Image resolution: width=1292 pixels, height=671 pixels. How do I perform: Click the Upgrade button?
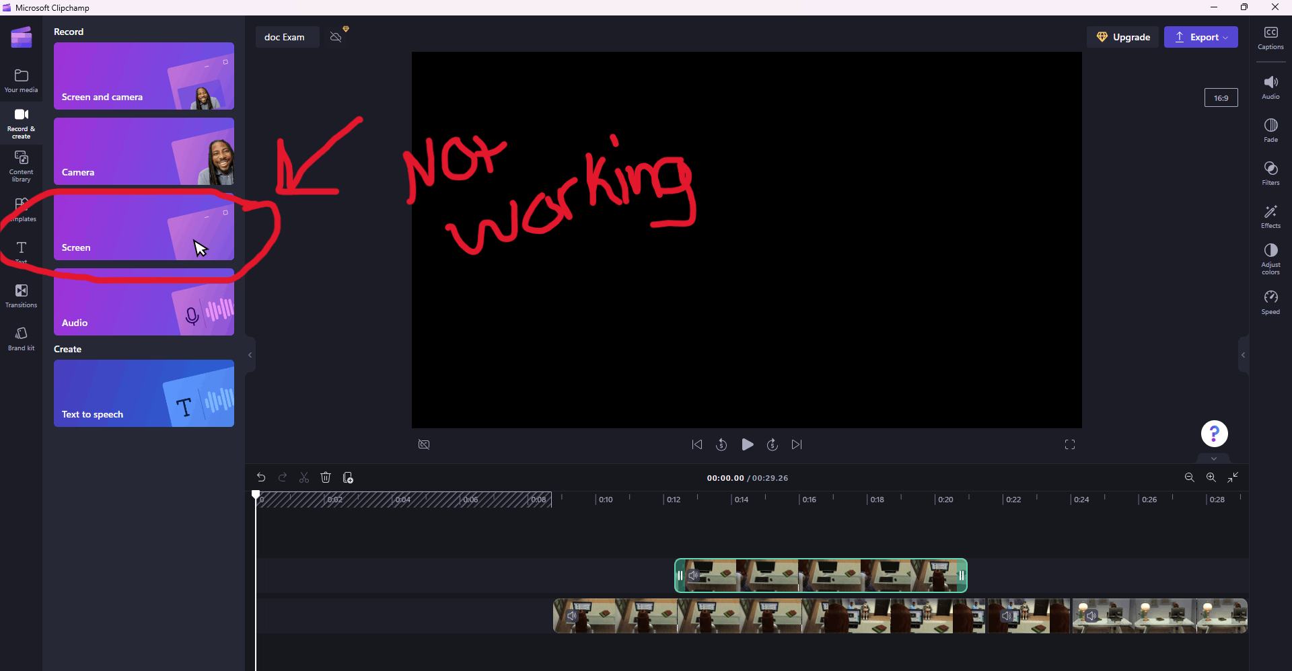[x=1123, y=37]
